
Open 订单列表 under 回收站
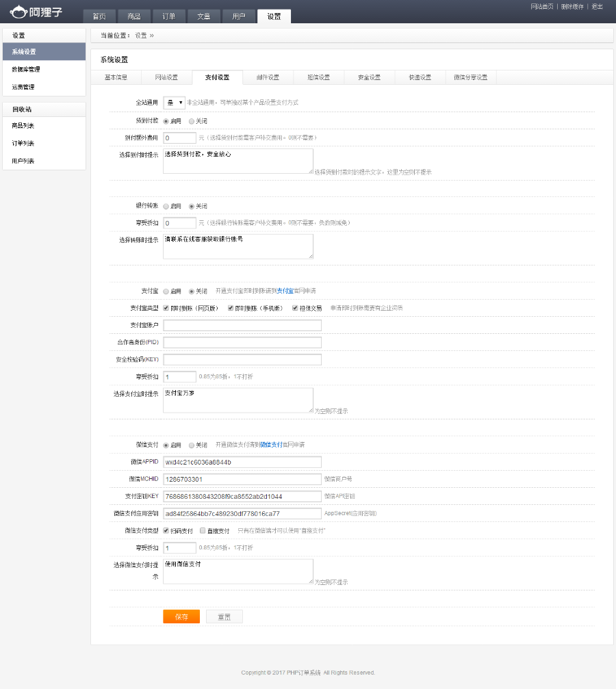pyautogui.click(x=44, y=143)
